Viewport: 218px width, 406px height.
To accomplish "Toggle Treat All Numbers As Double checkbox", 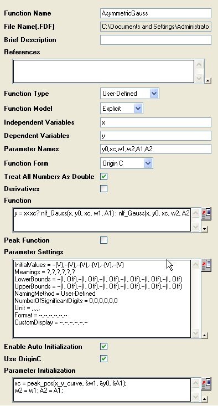I will coord(103,177).
